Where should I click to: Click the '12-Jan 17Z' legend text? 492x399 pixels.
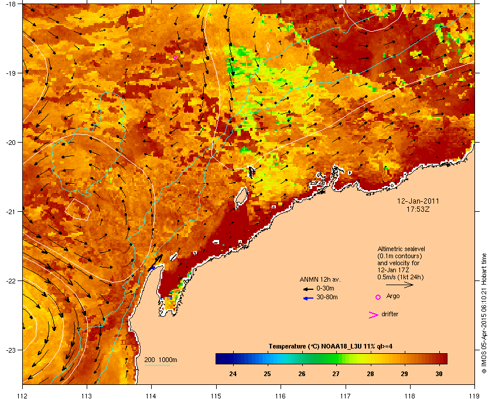[x=393, y=270]
